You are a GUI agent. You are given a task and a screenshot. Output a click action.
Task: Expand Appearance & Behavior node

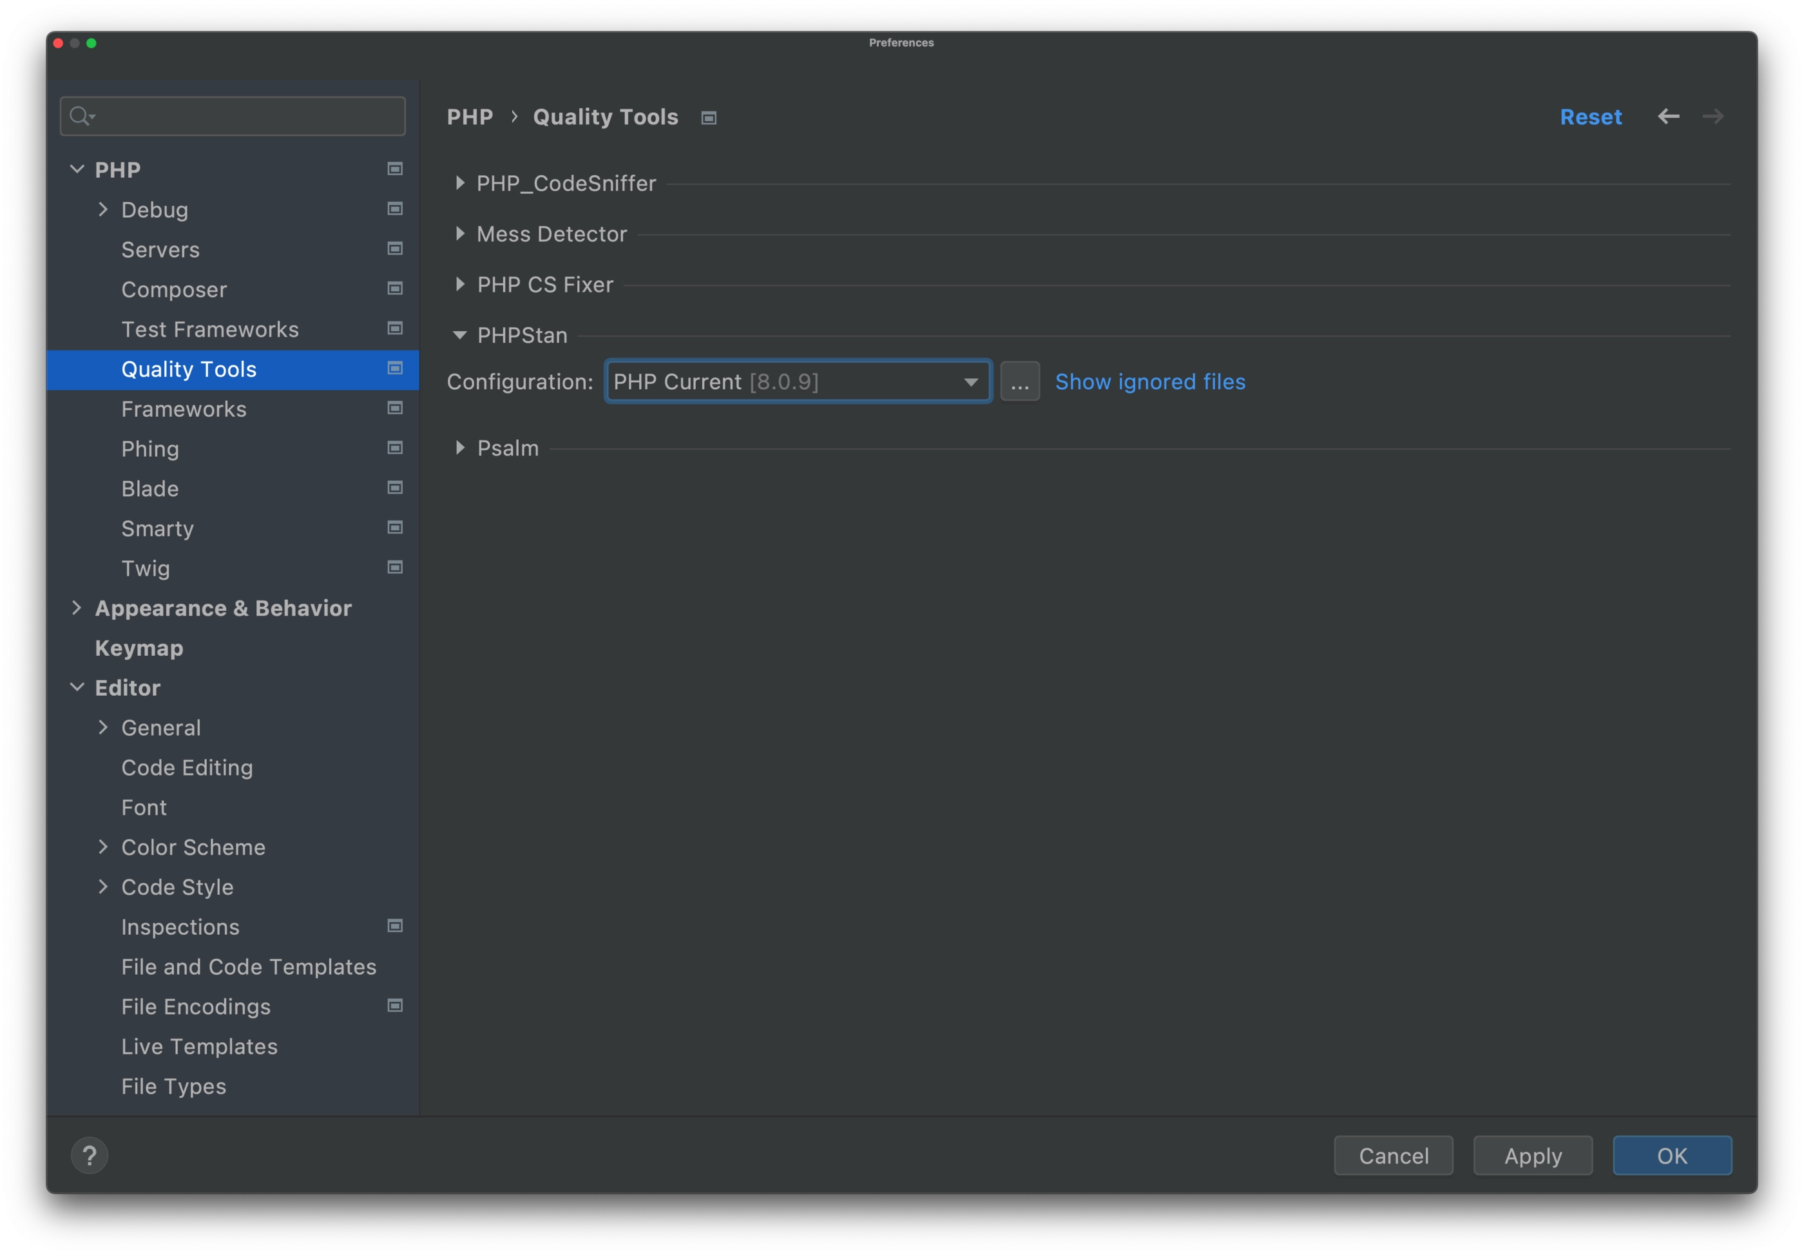(77, 608)
